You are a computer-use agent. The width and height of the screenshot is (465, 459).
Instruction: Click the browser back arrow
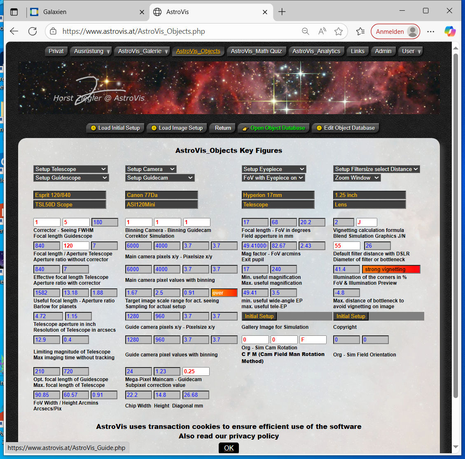click(14, 31)
